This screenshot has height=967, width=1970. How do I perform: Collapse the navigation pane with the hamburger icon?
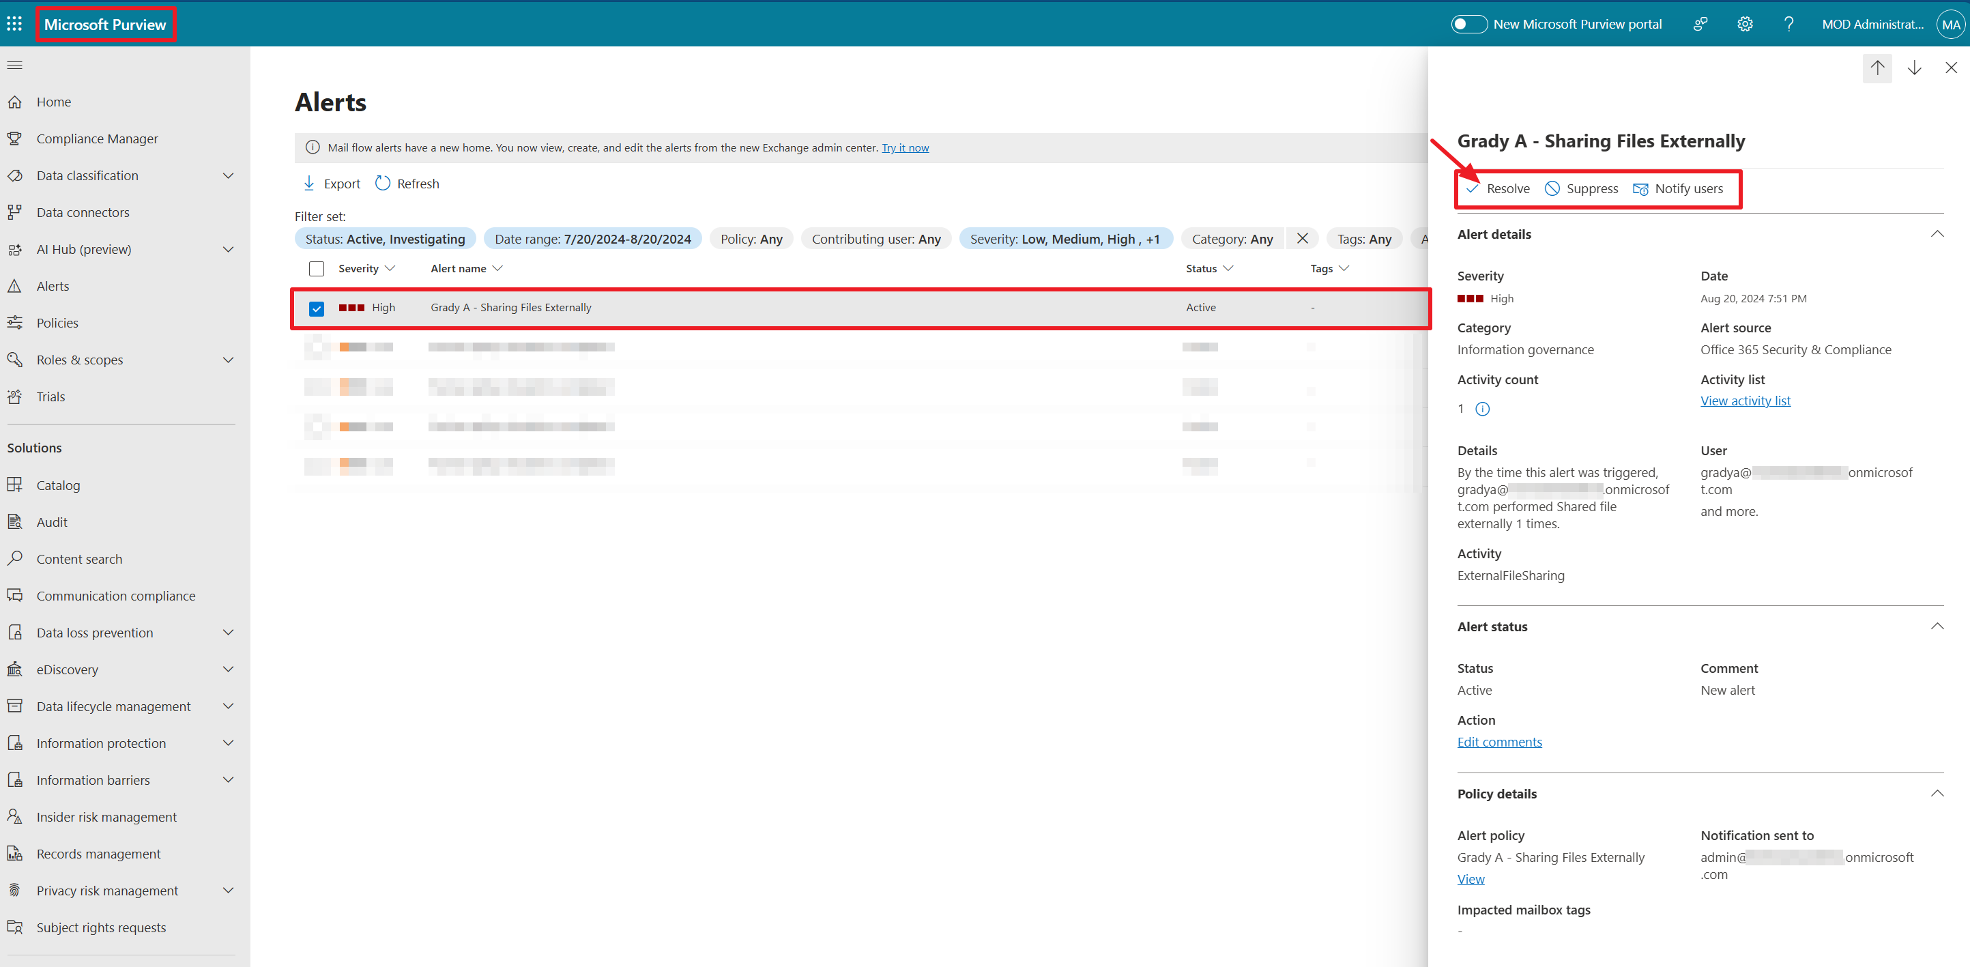click(14, 64)
